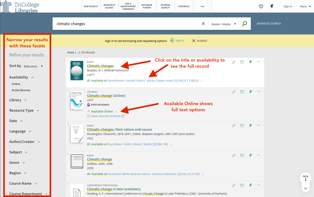Image resolution: width=314 pixels, height=197 pixels.
Task: Open Bryn Mawr Collier Library availability link
Action: pos(138,144)
